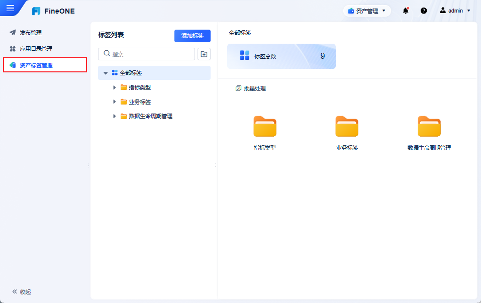Click the 标签列表 panel title

pos(111,35)
